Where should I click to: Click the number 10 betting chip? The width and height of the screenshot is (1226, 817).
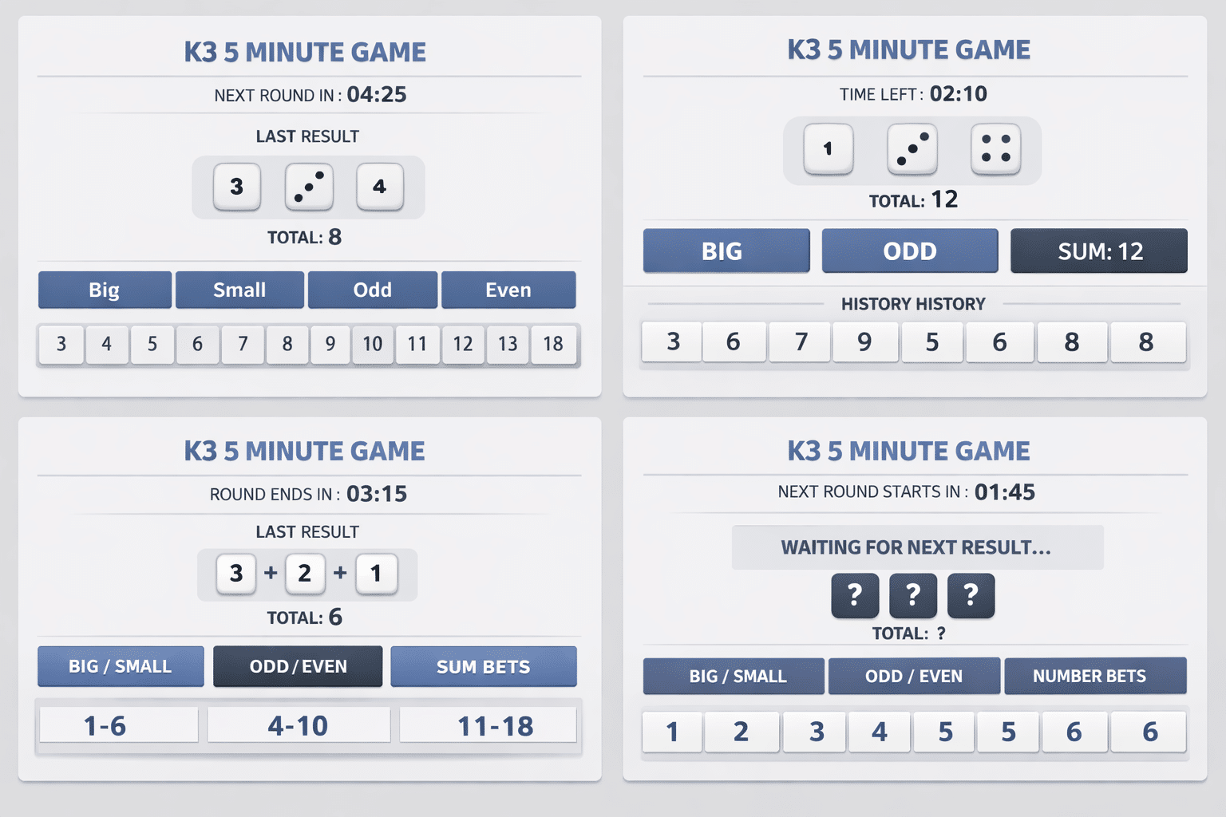pos(372,345)
